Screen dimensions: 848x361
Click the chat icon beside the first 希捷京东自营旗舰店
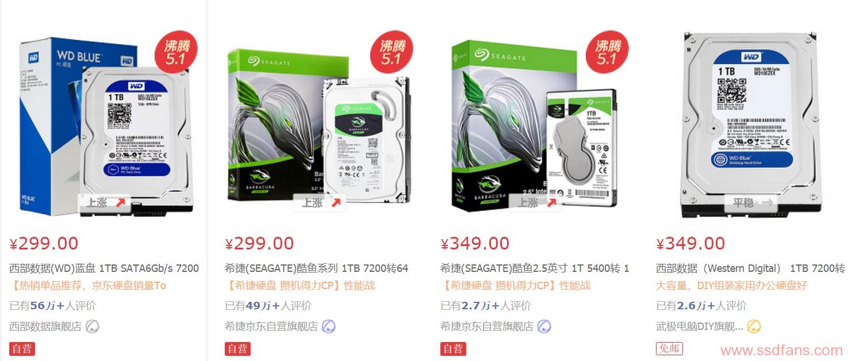coord(329,327)
